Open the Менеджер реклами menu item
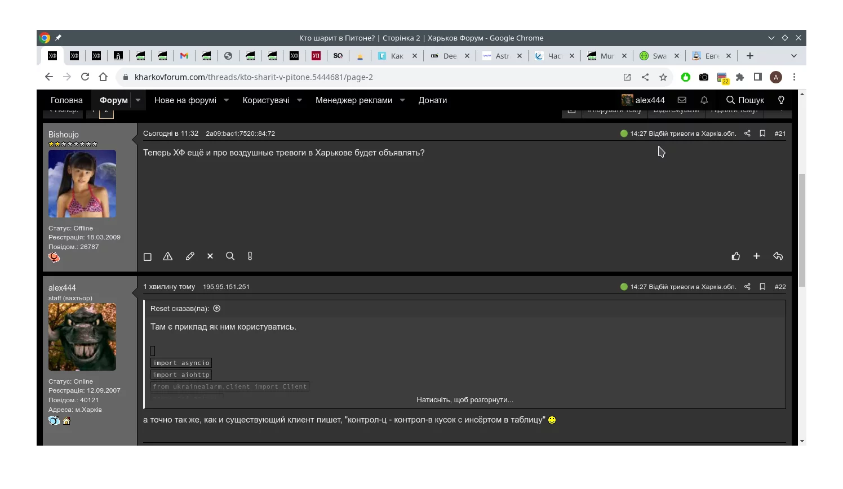Viewport: 843px width, 489px height. pyautogui.click(x=354, y=100)
